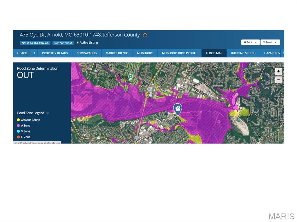Click the favorite star next to address
This screenshot has width=297, height=222.
[145, 35]
